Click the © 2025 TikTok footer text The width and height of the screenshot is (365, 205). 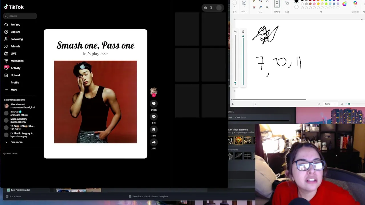[11, 153]
